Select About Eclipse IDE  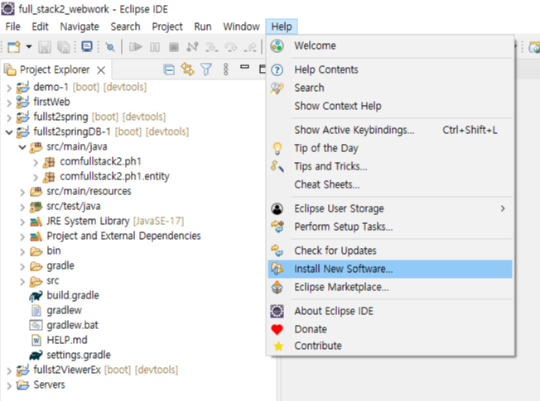390,311
